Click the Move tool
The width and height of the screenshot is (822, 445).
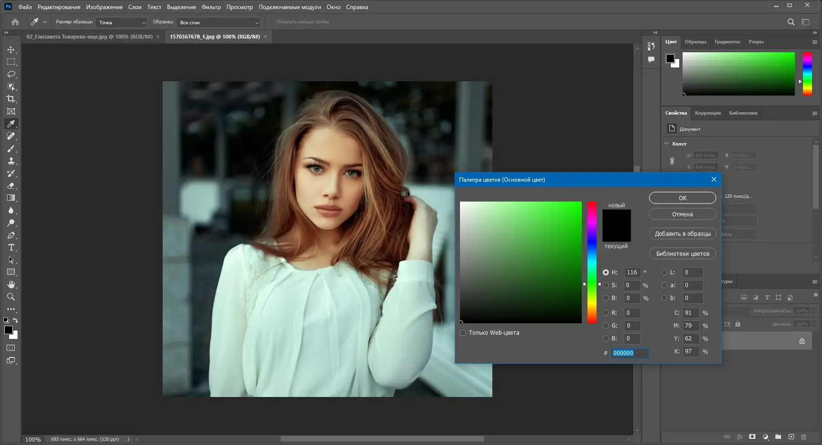click(x=11, y=49)
